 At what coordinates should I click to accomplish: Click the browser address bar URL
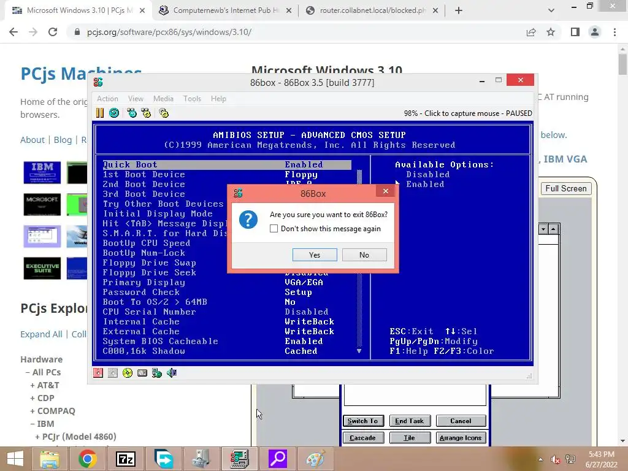tap(169, 32)
